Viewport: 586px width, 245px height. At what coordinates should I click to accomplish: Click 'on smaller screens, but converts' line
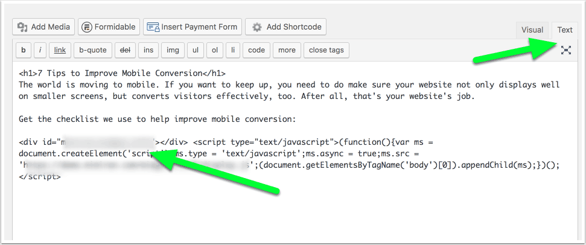click(246, 97)
